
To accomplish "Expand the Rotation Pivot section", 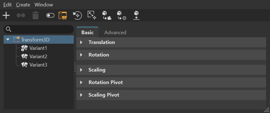I will coord(81,82).
